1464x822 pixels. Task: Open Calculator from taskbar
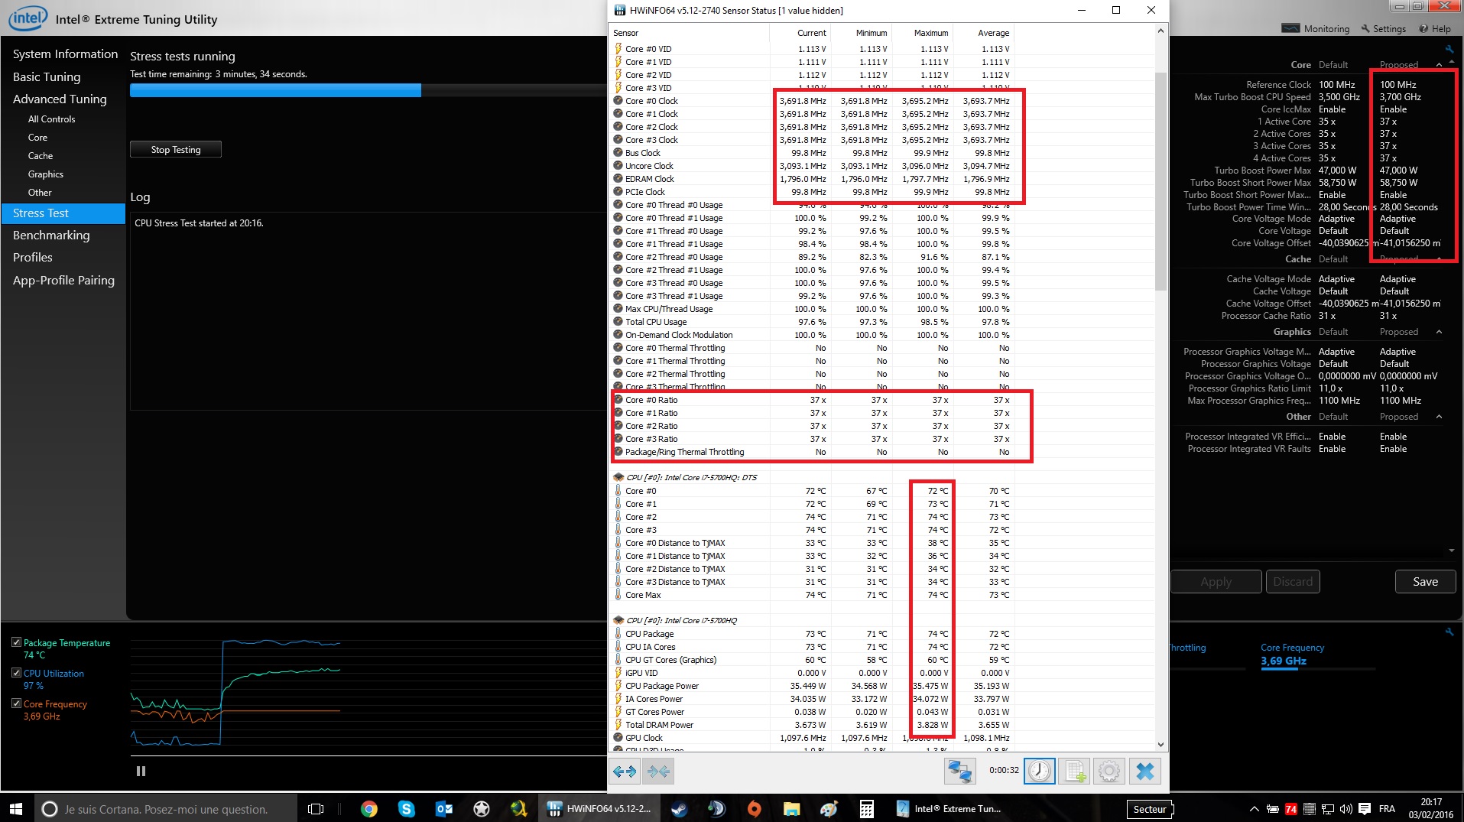coord(866,808)
